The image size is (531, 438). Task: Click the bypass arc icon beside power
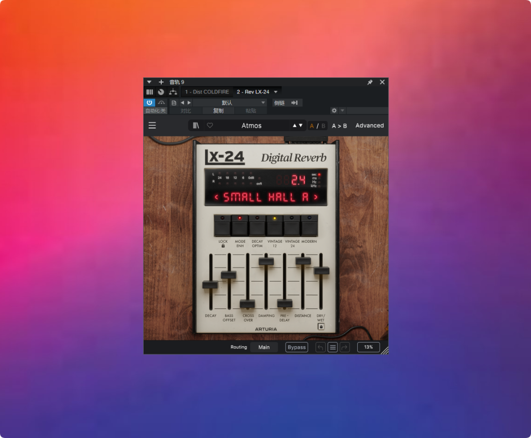162,103
